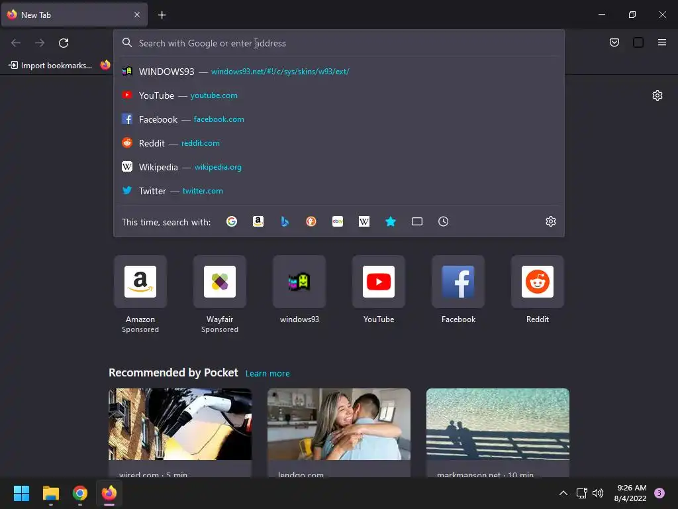Search this time with Wikipedia icon

pyautogui.click(x=364, y=221)
